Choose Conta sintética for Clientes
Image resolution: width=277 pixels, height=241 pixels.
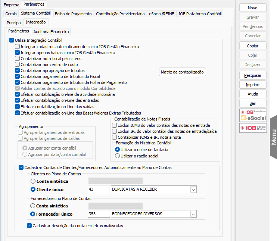[33, 181]
